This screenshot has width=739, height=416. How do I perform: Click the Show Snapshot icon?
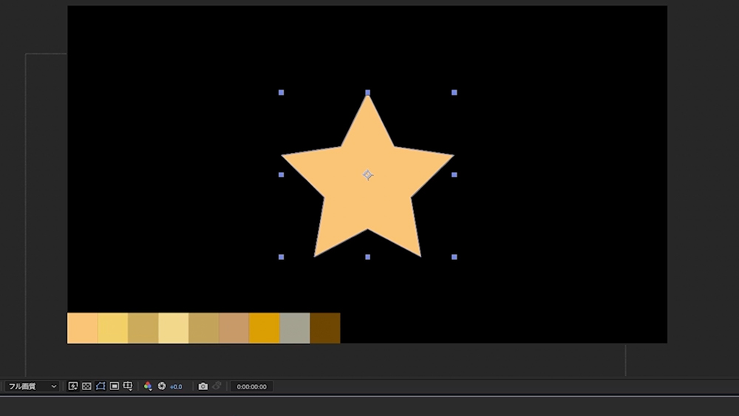tap(217, 386)
